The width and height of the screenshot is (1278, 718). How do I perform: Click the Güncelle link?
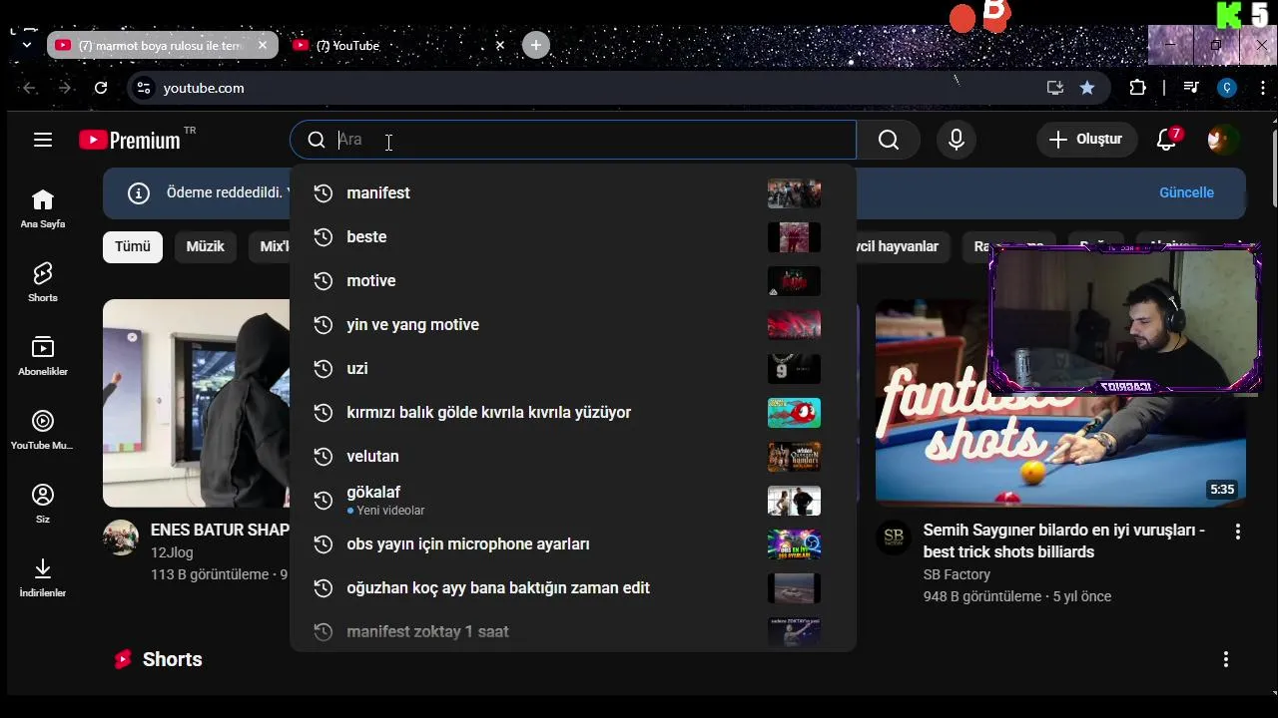tap(1186, 192)
